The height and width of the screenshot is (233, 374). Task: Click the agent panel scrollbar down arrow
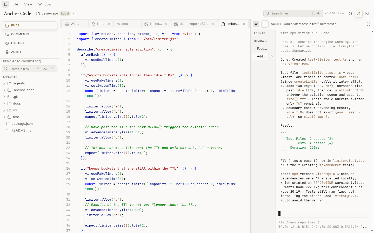(x=372, y=230)
